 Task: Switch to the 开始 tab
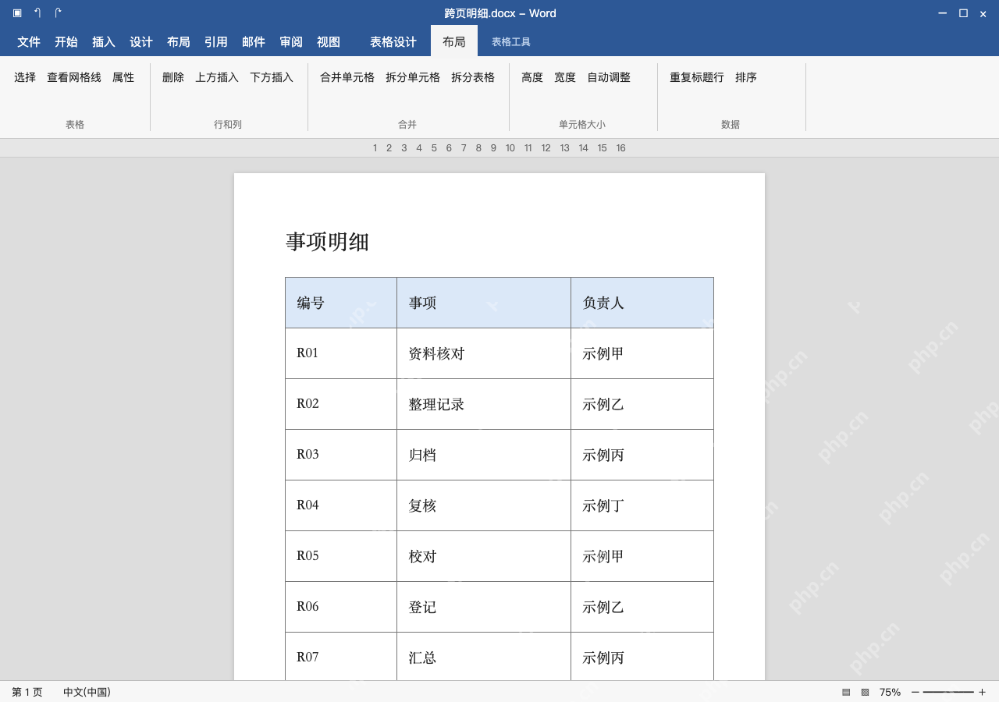[66, 42]
